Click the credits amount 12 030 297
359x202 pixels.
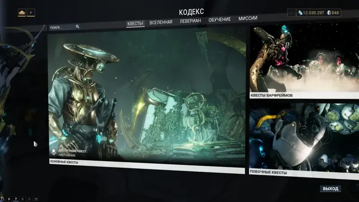click(x=313, y=13)
